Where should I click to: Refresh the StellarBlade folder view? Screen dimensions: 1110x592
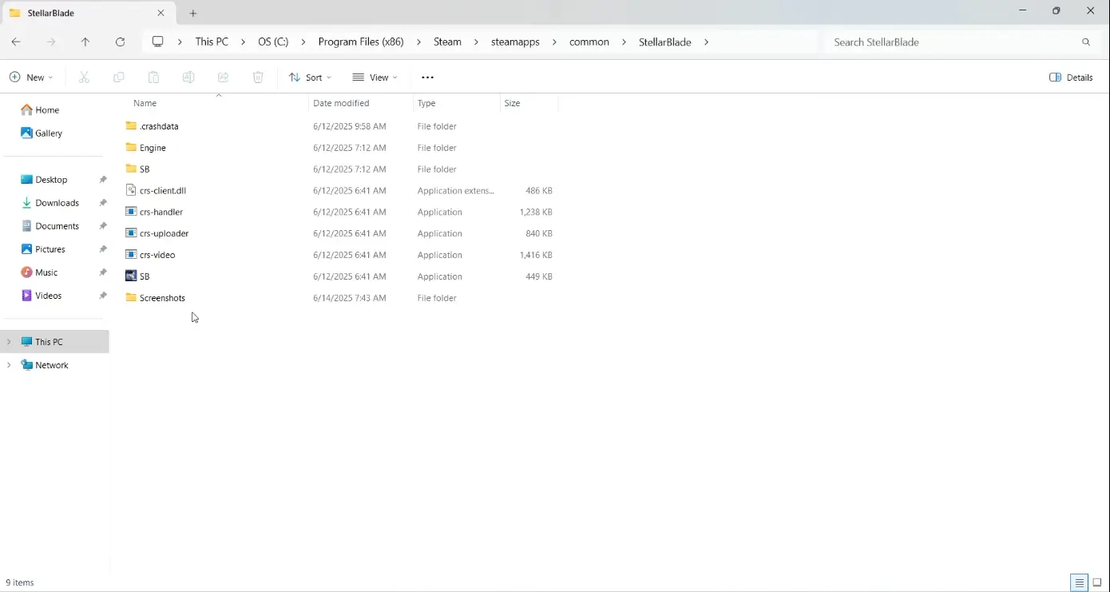pyautogui.click(x=121, y=42)
